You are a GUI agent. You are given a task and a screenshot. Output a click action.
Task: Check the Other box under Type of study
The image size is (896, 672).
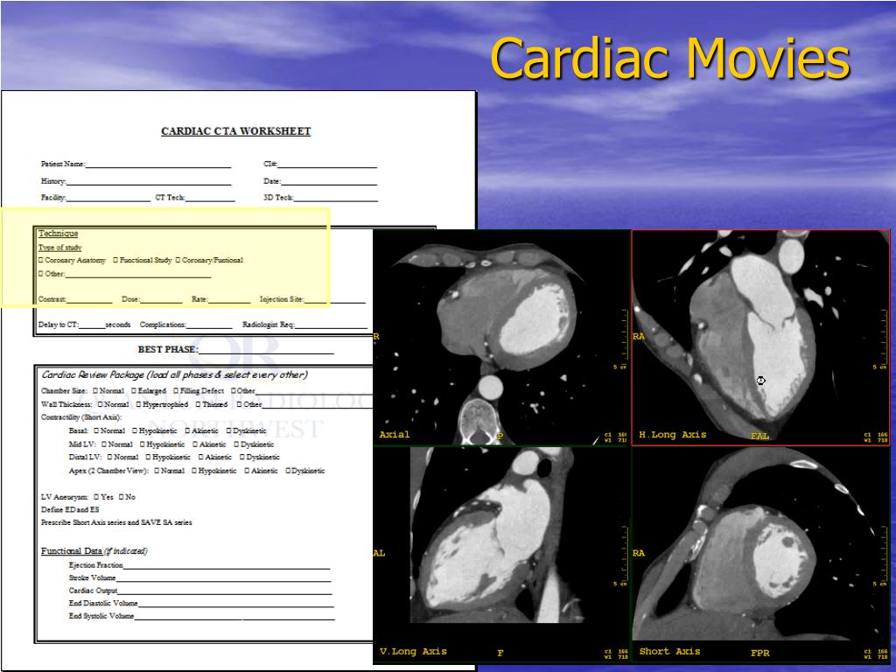(x=40, y=274)
